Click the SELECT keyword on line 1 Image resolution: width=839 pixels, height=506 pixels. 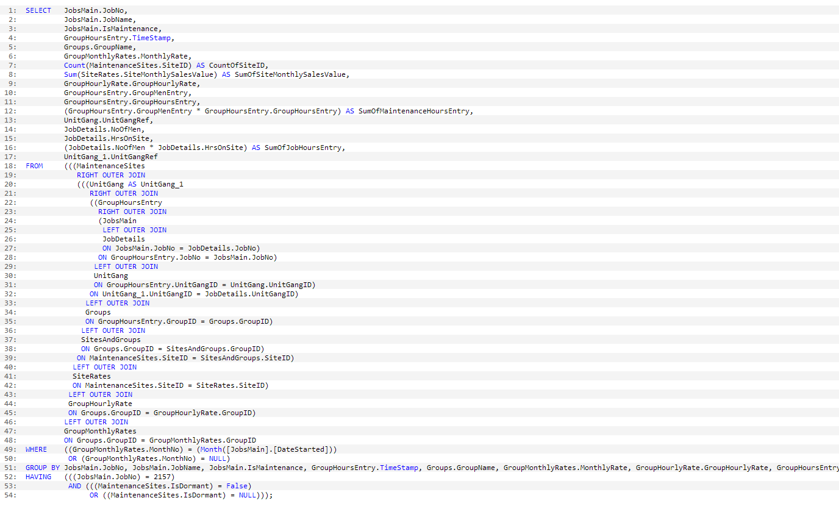(x=38, y=10)
